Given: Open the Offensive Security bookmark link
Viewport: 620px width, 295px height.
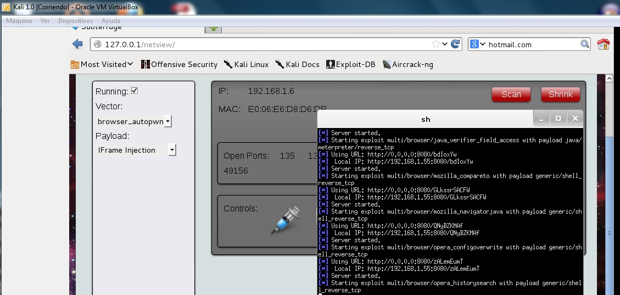Looking at the screenshot, I should (x=179, y=64).
